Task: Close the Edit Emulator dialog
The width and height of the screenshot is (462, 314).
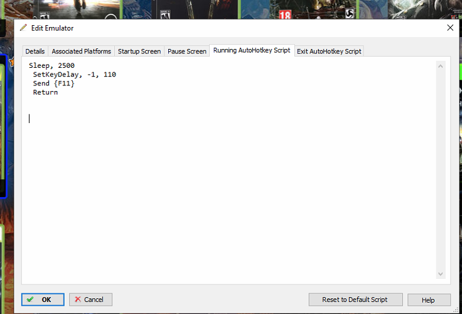Action: point(450,28)
